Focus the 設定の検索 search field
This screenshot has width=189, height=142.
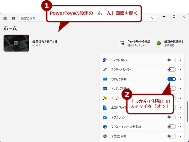87,19
